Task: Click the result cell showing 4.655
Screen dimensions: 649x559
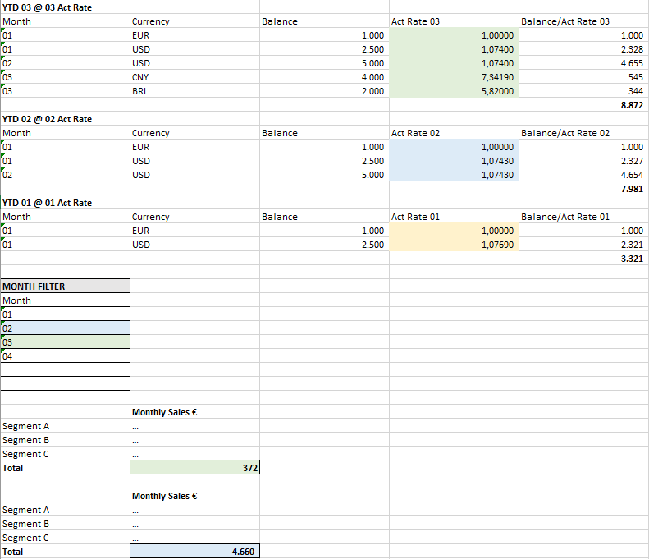Action: pos(583,63)
